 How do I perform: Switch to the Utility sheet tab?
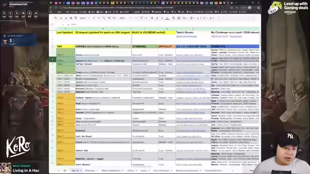point(132,171)
